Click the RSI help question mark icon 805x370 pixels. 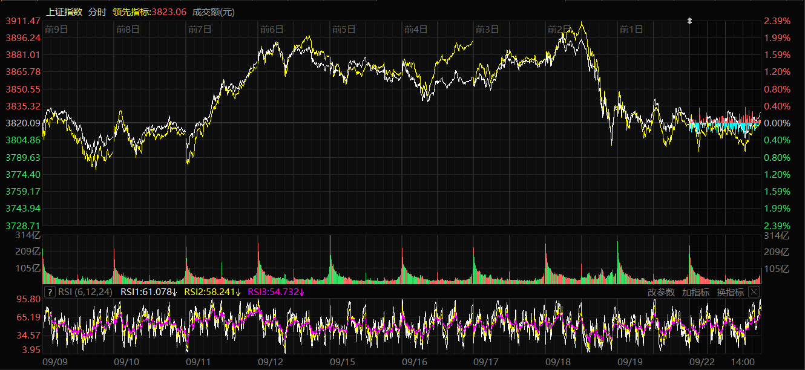click(x=50, y=292)
